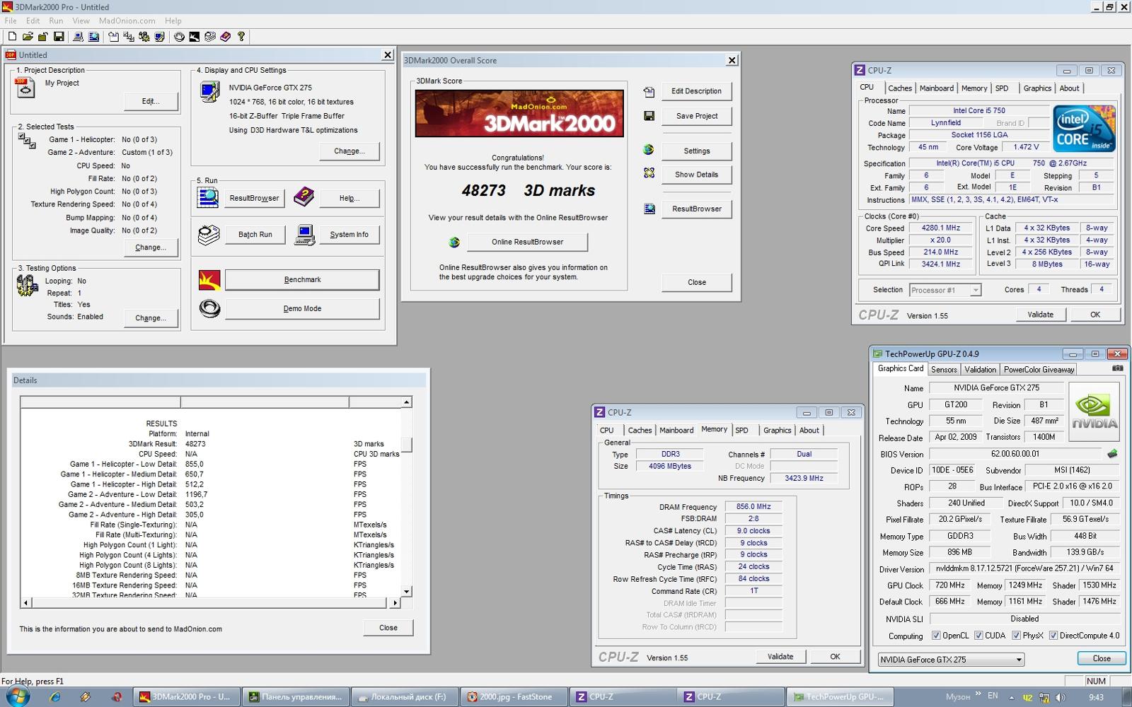Click the floppy icon beside Save Project
The image size is (1132, 707).
(x=649, y=116)
